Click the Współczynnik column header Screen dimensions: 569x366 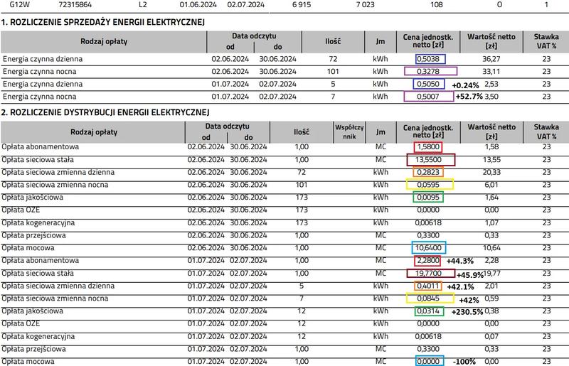(x=348, y=131)
